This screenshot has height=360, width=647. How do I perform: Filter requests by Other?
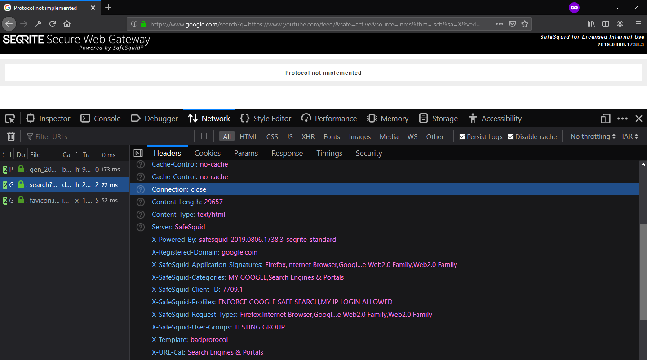click(435, 136)
